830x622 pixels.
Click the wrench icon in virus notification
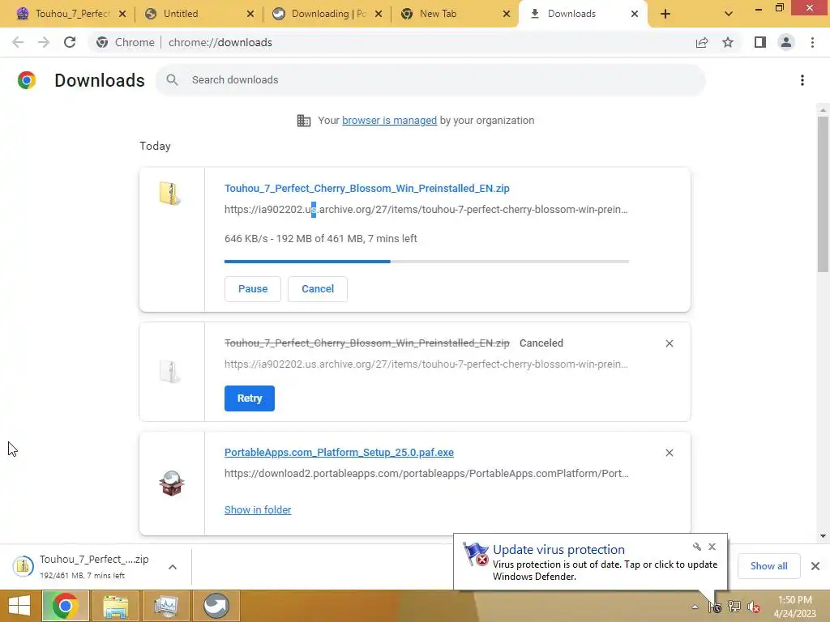click(696, 547)
